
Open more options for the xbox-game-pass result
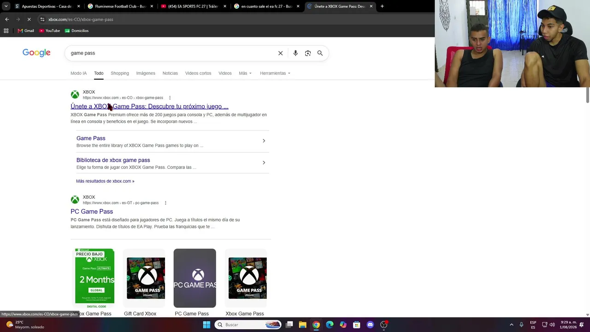coord(170,98)
